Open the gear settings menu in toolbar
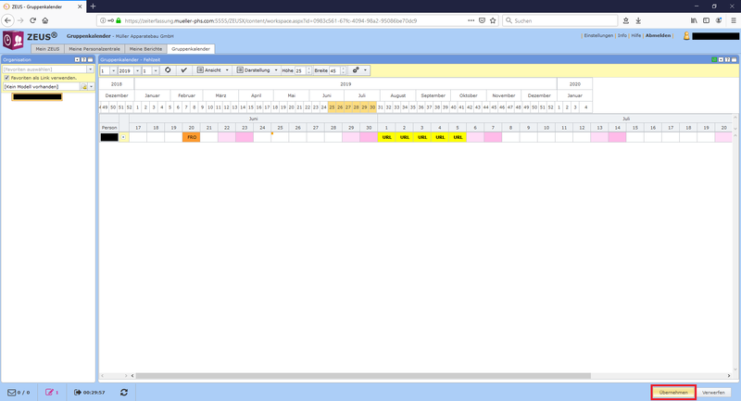741x401 pixels. [x=358, y=70]
